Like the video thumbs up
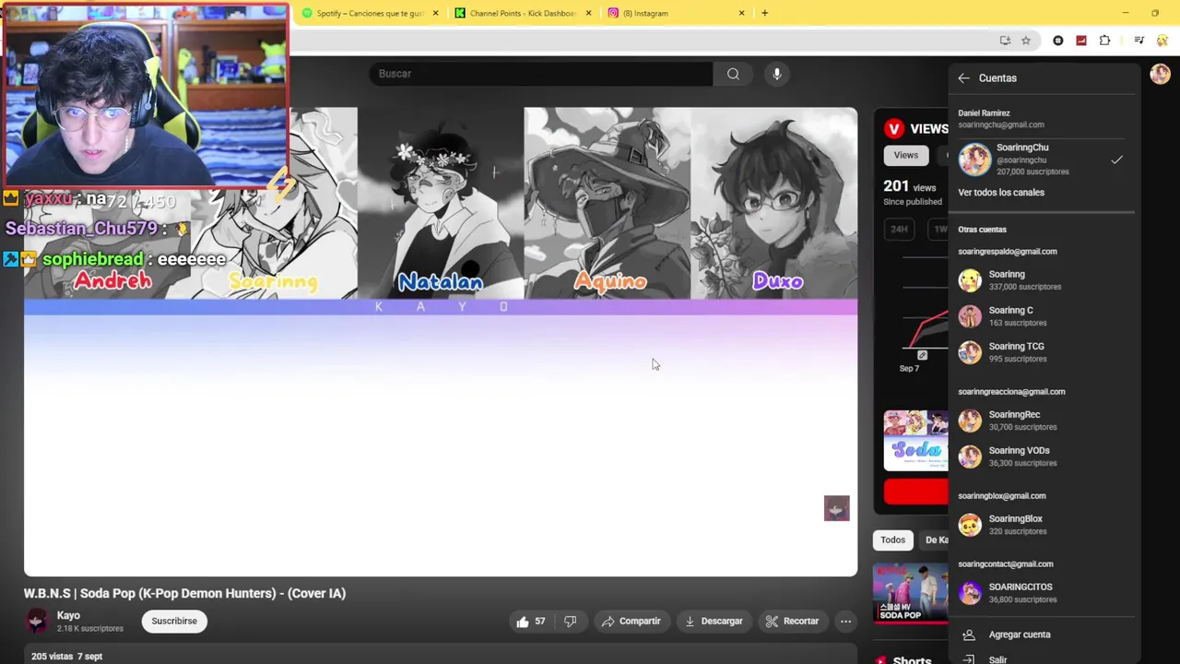The width and height of the screenshot is (1180, 664). [x=523, y=622]
